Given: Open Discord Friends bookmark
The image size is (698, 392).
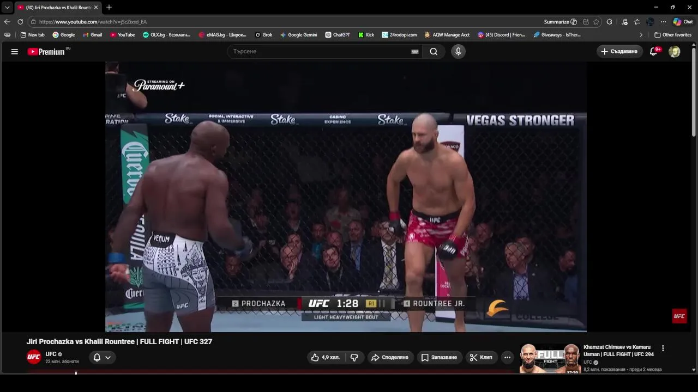Looking at the screenshot, I should (502, 35).
